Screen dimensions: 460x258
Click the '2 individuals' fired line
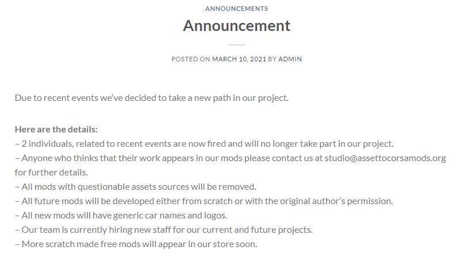[x=204, y=144]
